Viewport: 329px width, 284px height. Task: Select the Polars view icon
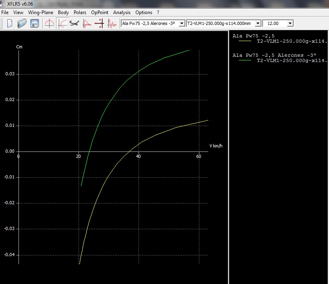(x=62, y=23)
